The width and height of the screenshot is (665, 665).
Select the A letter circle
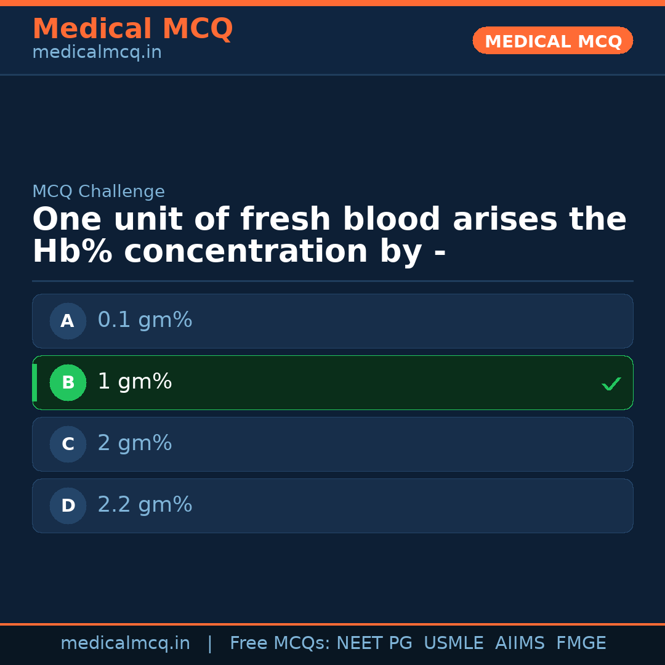click(68, 321)
